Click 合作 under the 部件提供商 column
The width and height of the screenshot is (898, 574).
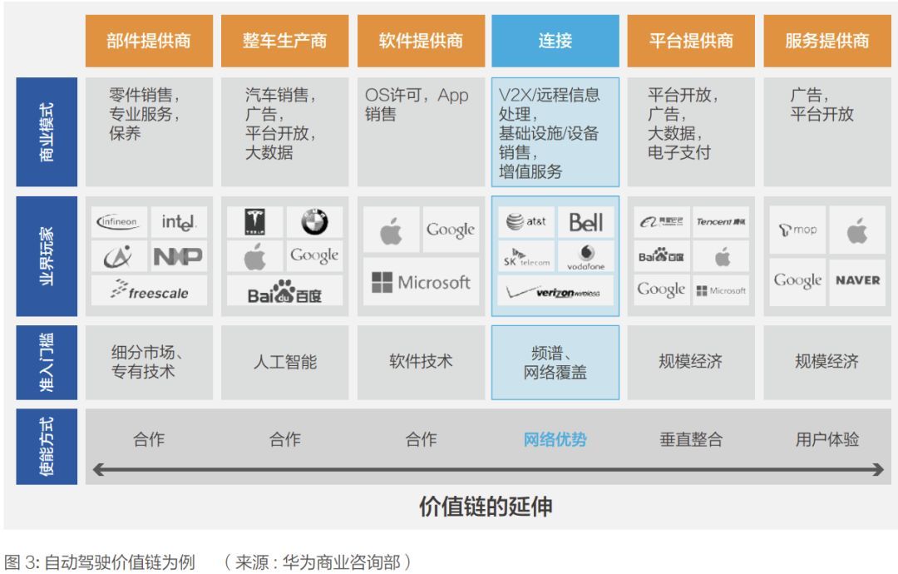pos(149,439)
